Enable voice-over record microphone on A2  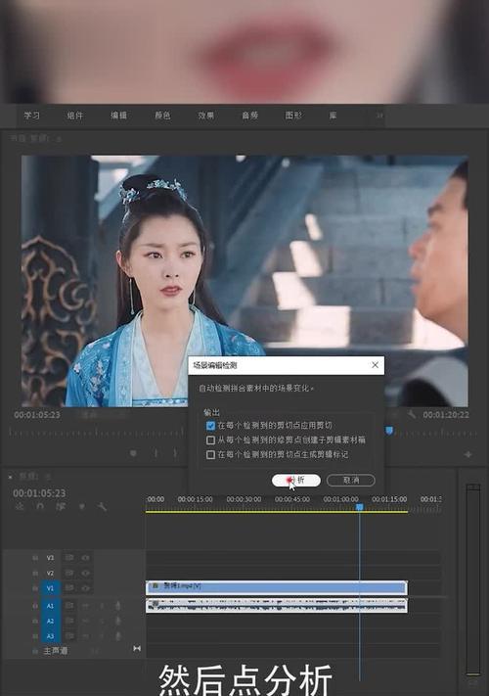pyautogui.click(x=118, y=621)
